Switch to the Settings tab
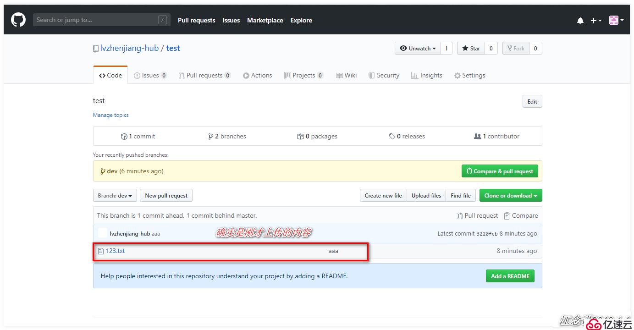This screenshot has width=634, height=330. [469, 75]
